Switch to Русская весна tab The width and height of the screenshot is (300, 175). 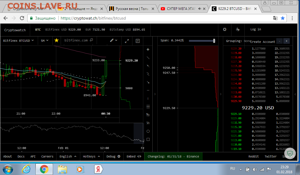coord(131,9)
